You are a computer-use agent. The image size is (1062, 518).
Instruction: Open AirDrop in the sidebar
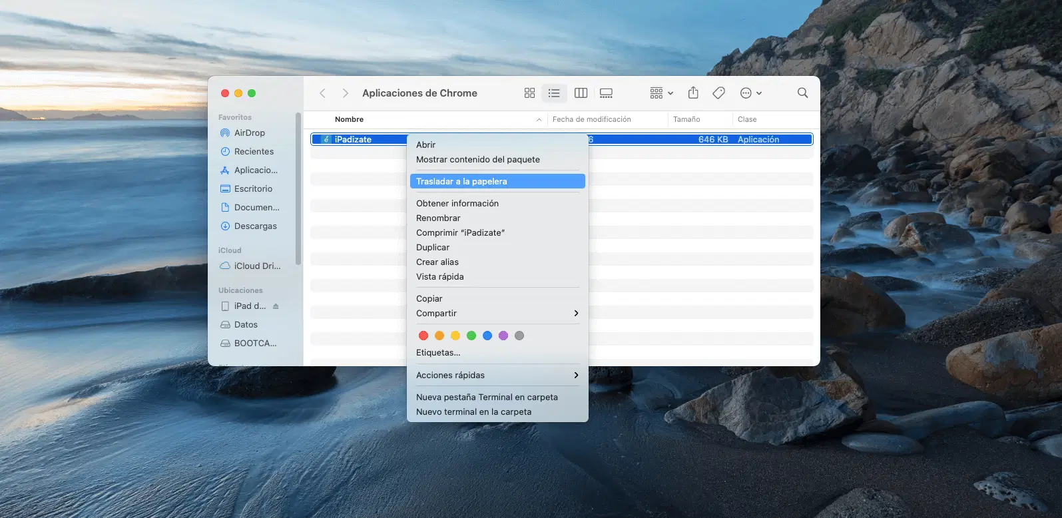click(250, 133)
